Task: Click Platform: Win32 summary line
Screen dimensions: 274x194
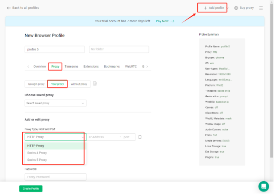Action: click(x=214, y=85)
